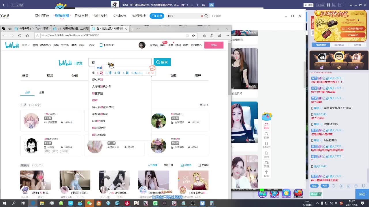
Task: Click the 手机CC phone icon
Action: 266,143
